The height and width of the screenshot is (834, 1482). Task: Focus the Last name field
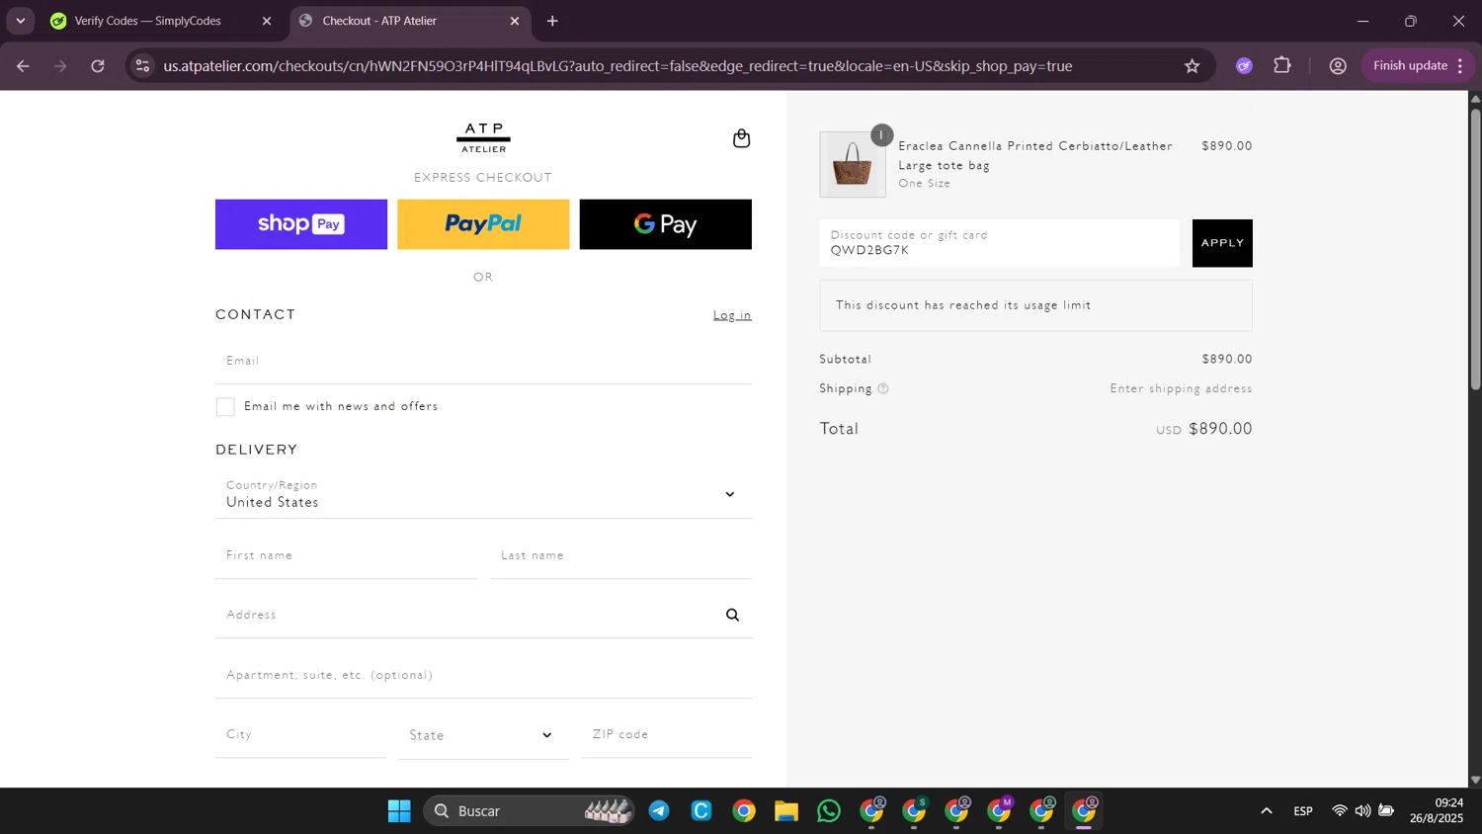click(x=620, y=555)
